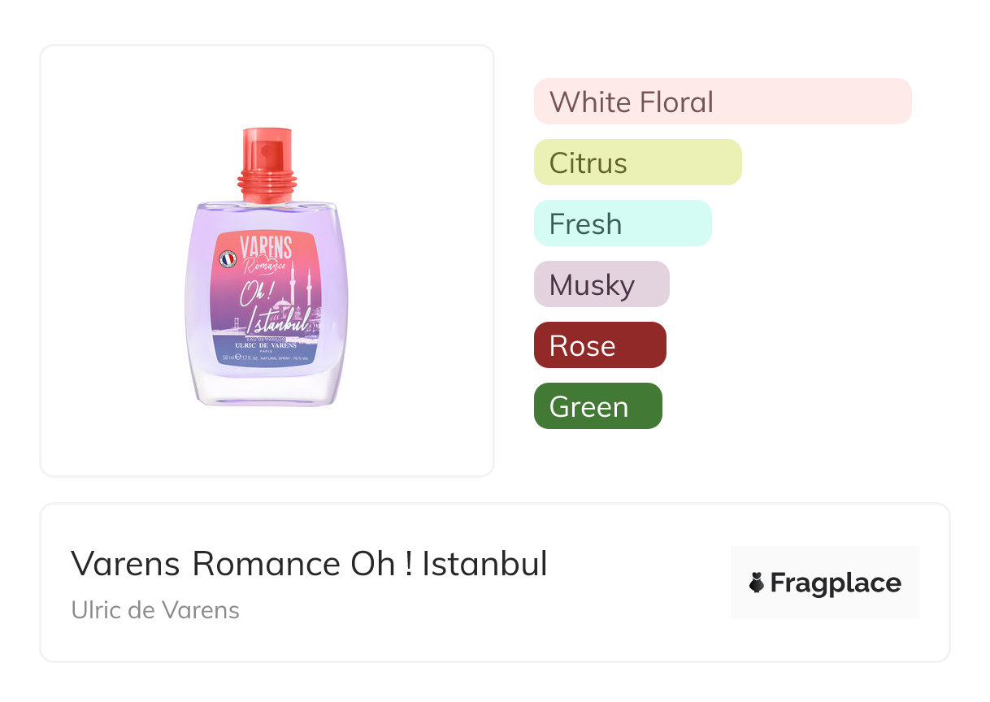Screen dimensions: 990x702
Task: Click the dark red Rose accord tag
Action: pyautogui.click(x=599, y=345)
